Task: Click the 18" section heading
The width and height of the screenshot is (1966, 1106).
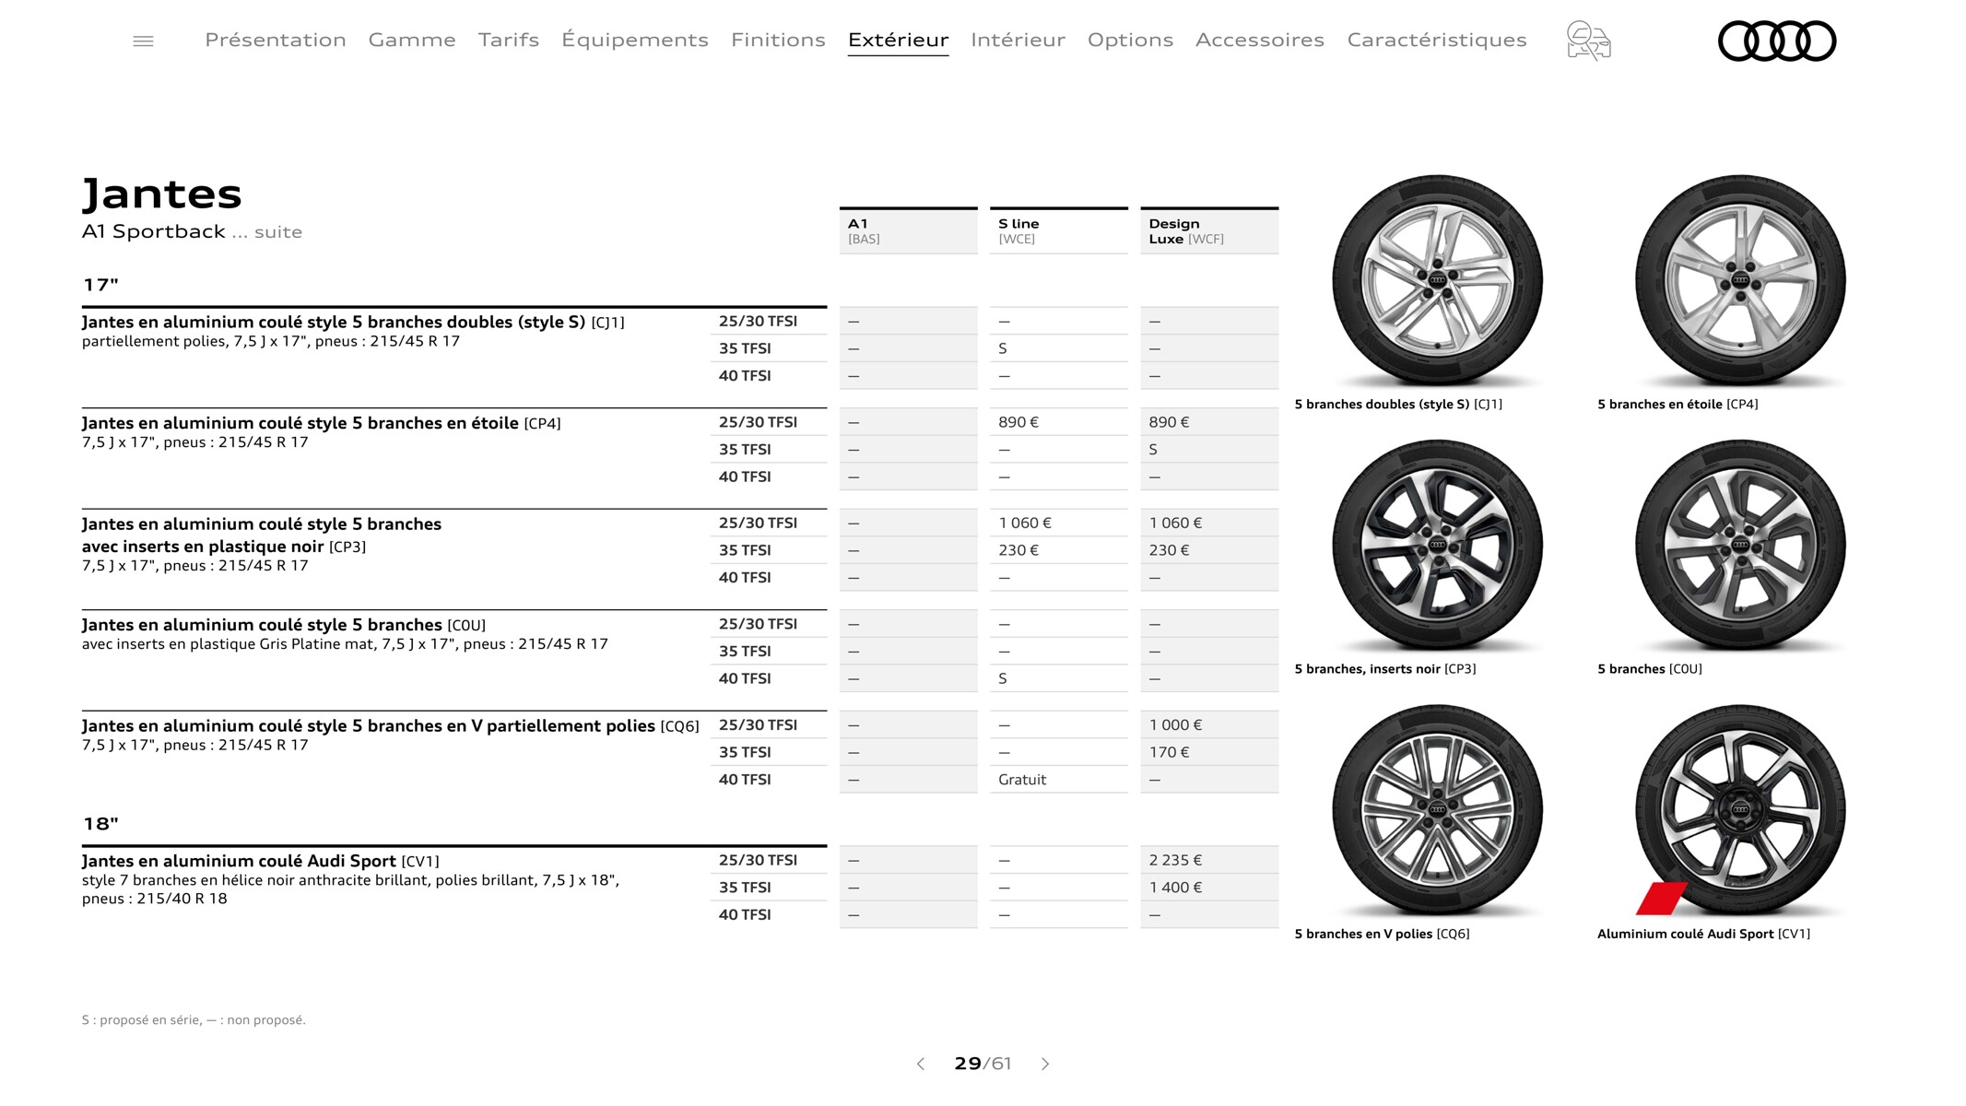Action: point(100,824)
